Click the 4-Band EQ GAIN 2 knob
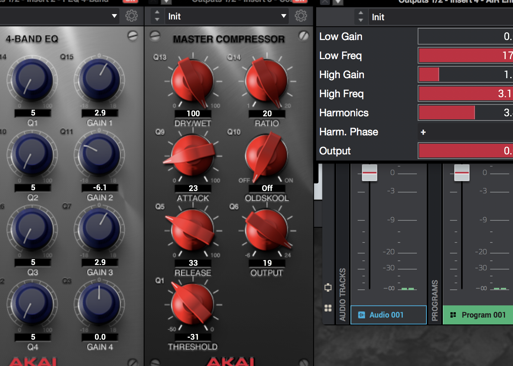This screenshot has height=366, width=513. [x=99, y=155]
